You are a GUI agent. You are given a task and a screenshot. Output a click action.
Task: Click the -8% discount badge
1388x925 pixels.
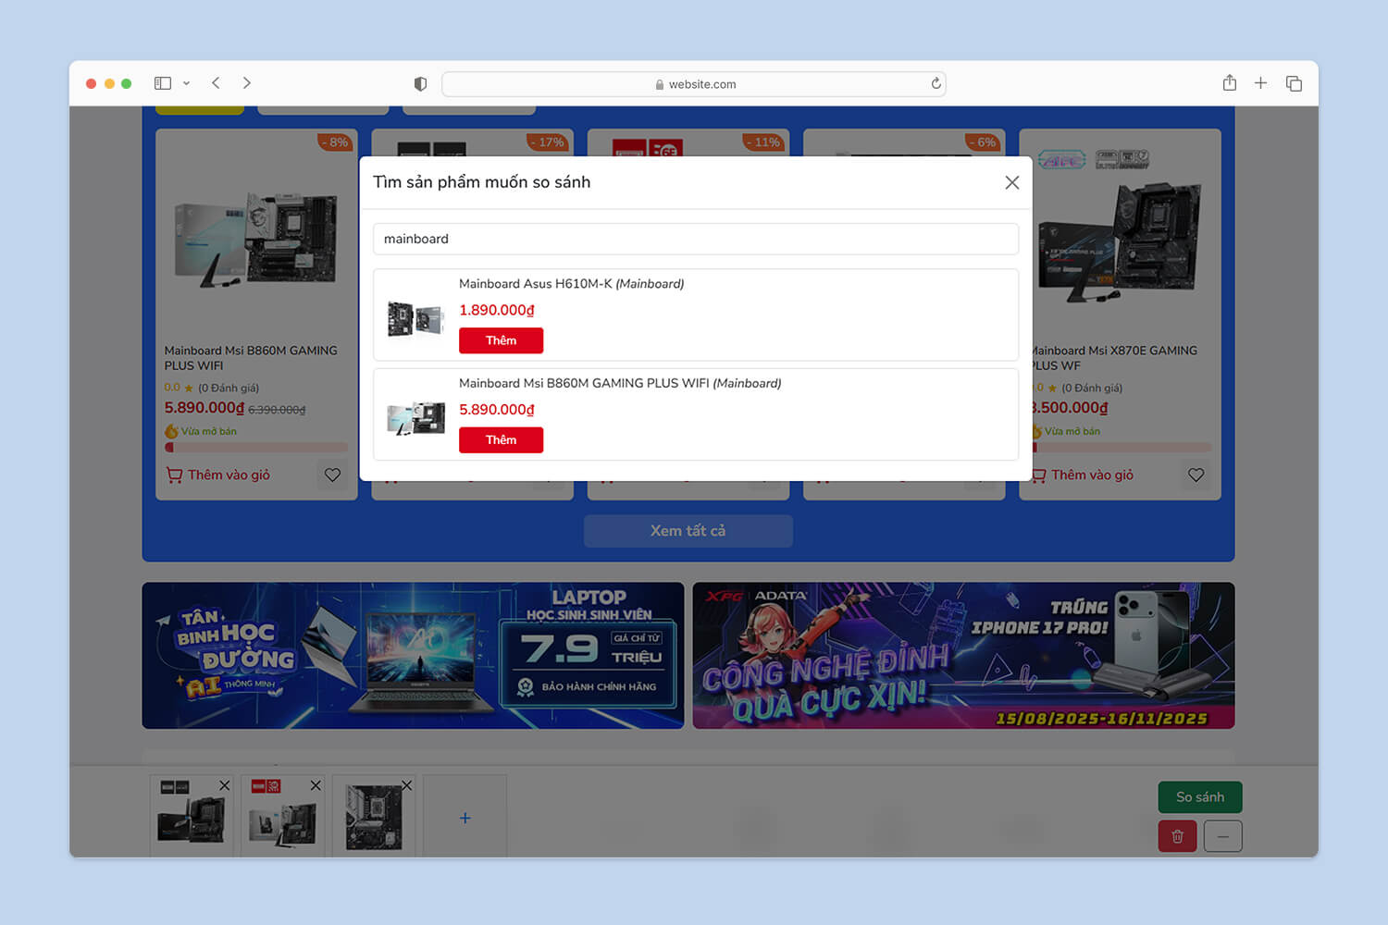point(335,142)
